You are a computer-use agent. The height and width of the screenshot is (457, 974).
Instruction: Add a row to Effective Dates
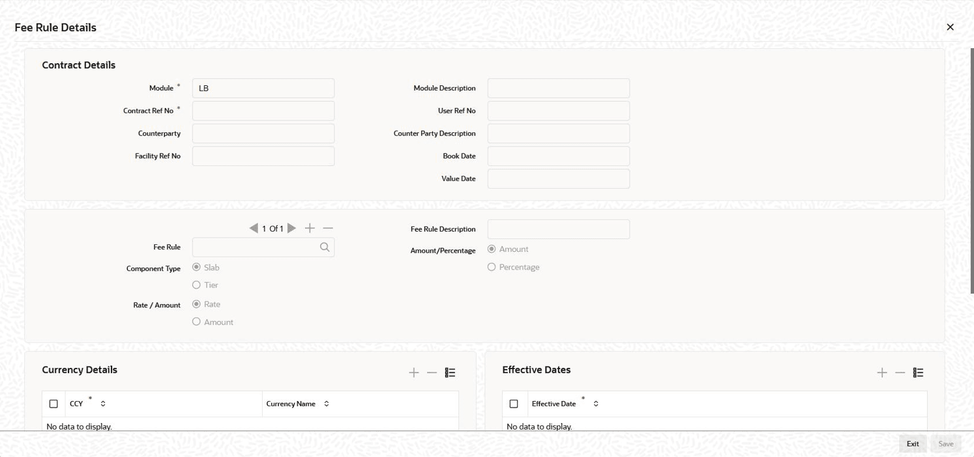click(x=882, y=372)
